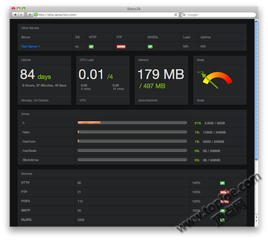Click the MySQL service UP badge
The width and height of the screenshot is (268, 240).
coord(222,220)
